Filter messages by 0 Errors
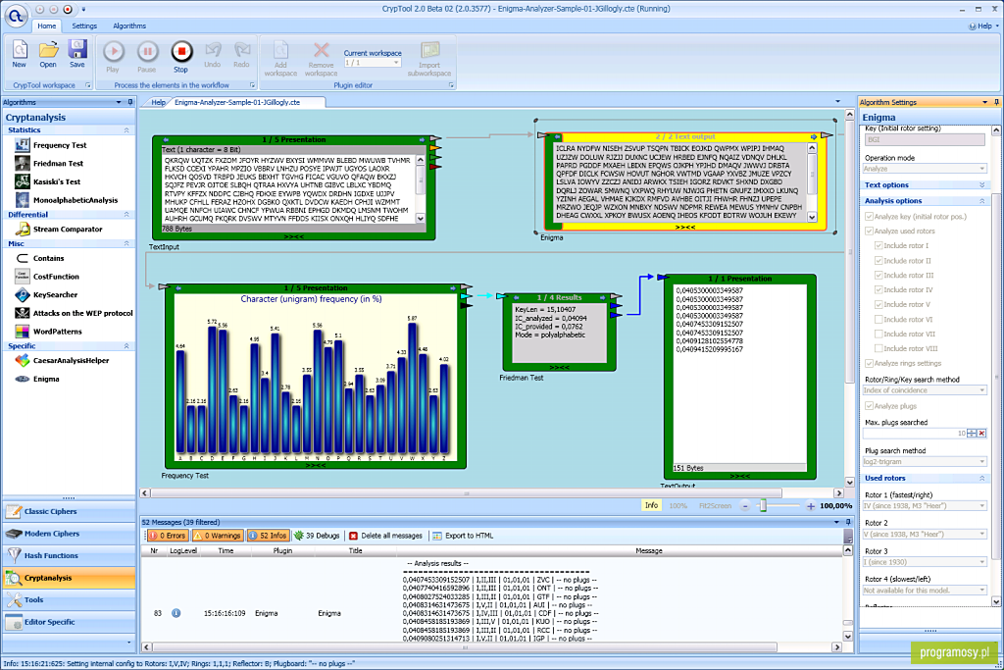This screenshot has height=670, width=1004. click(169, 536)
